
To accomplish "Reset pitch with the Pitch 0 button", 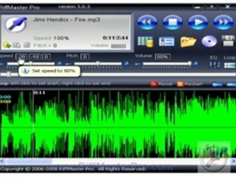I will (x=85, y=57).
